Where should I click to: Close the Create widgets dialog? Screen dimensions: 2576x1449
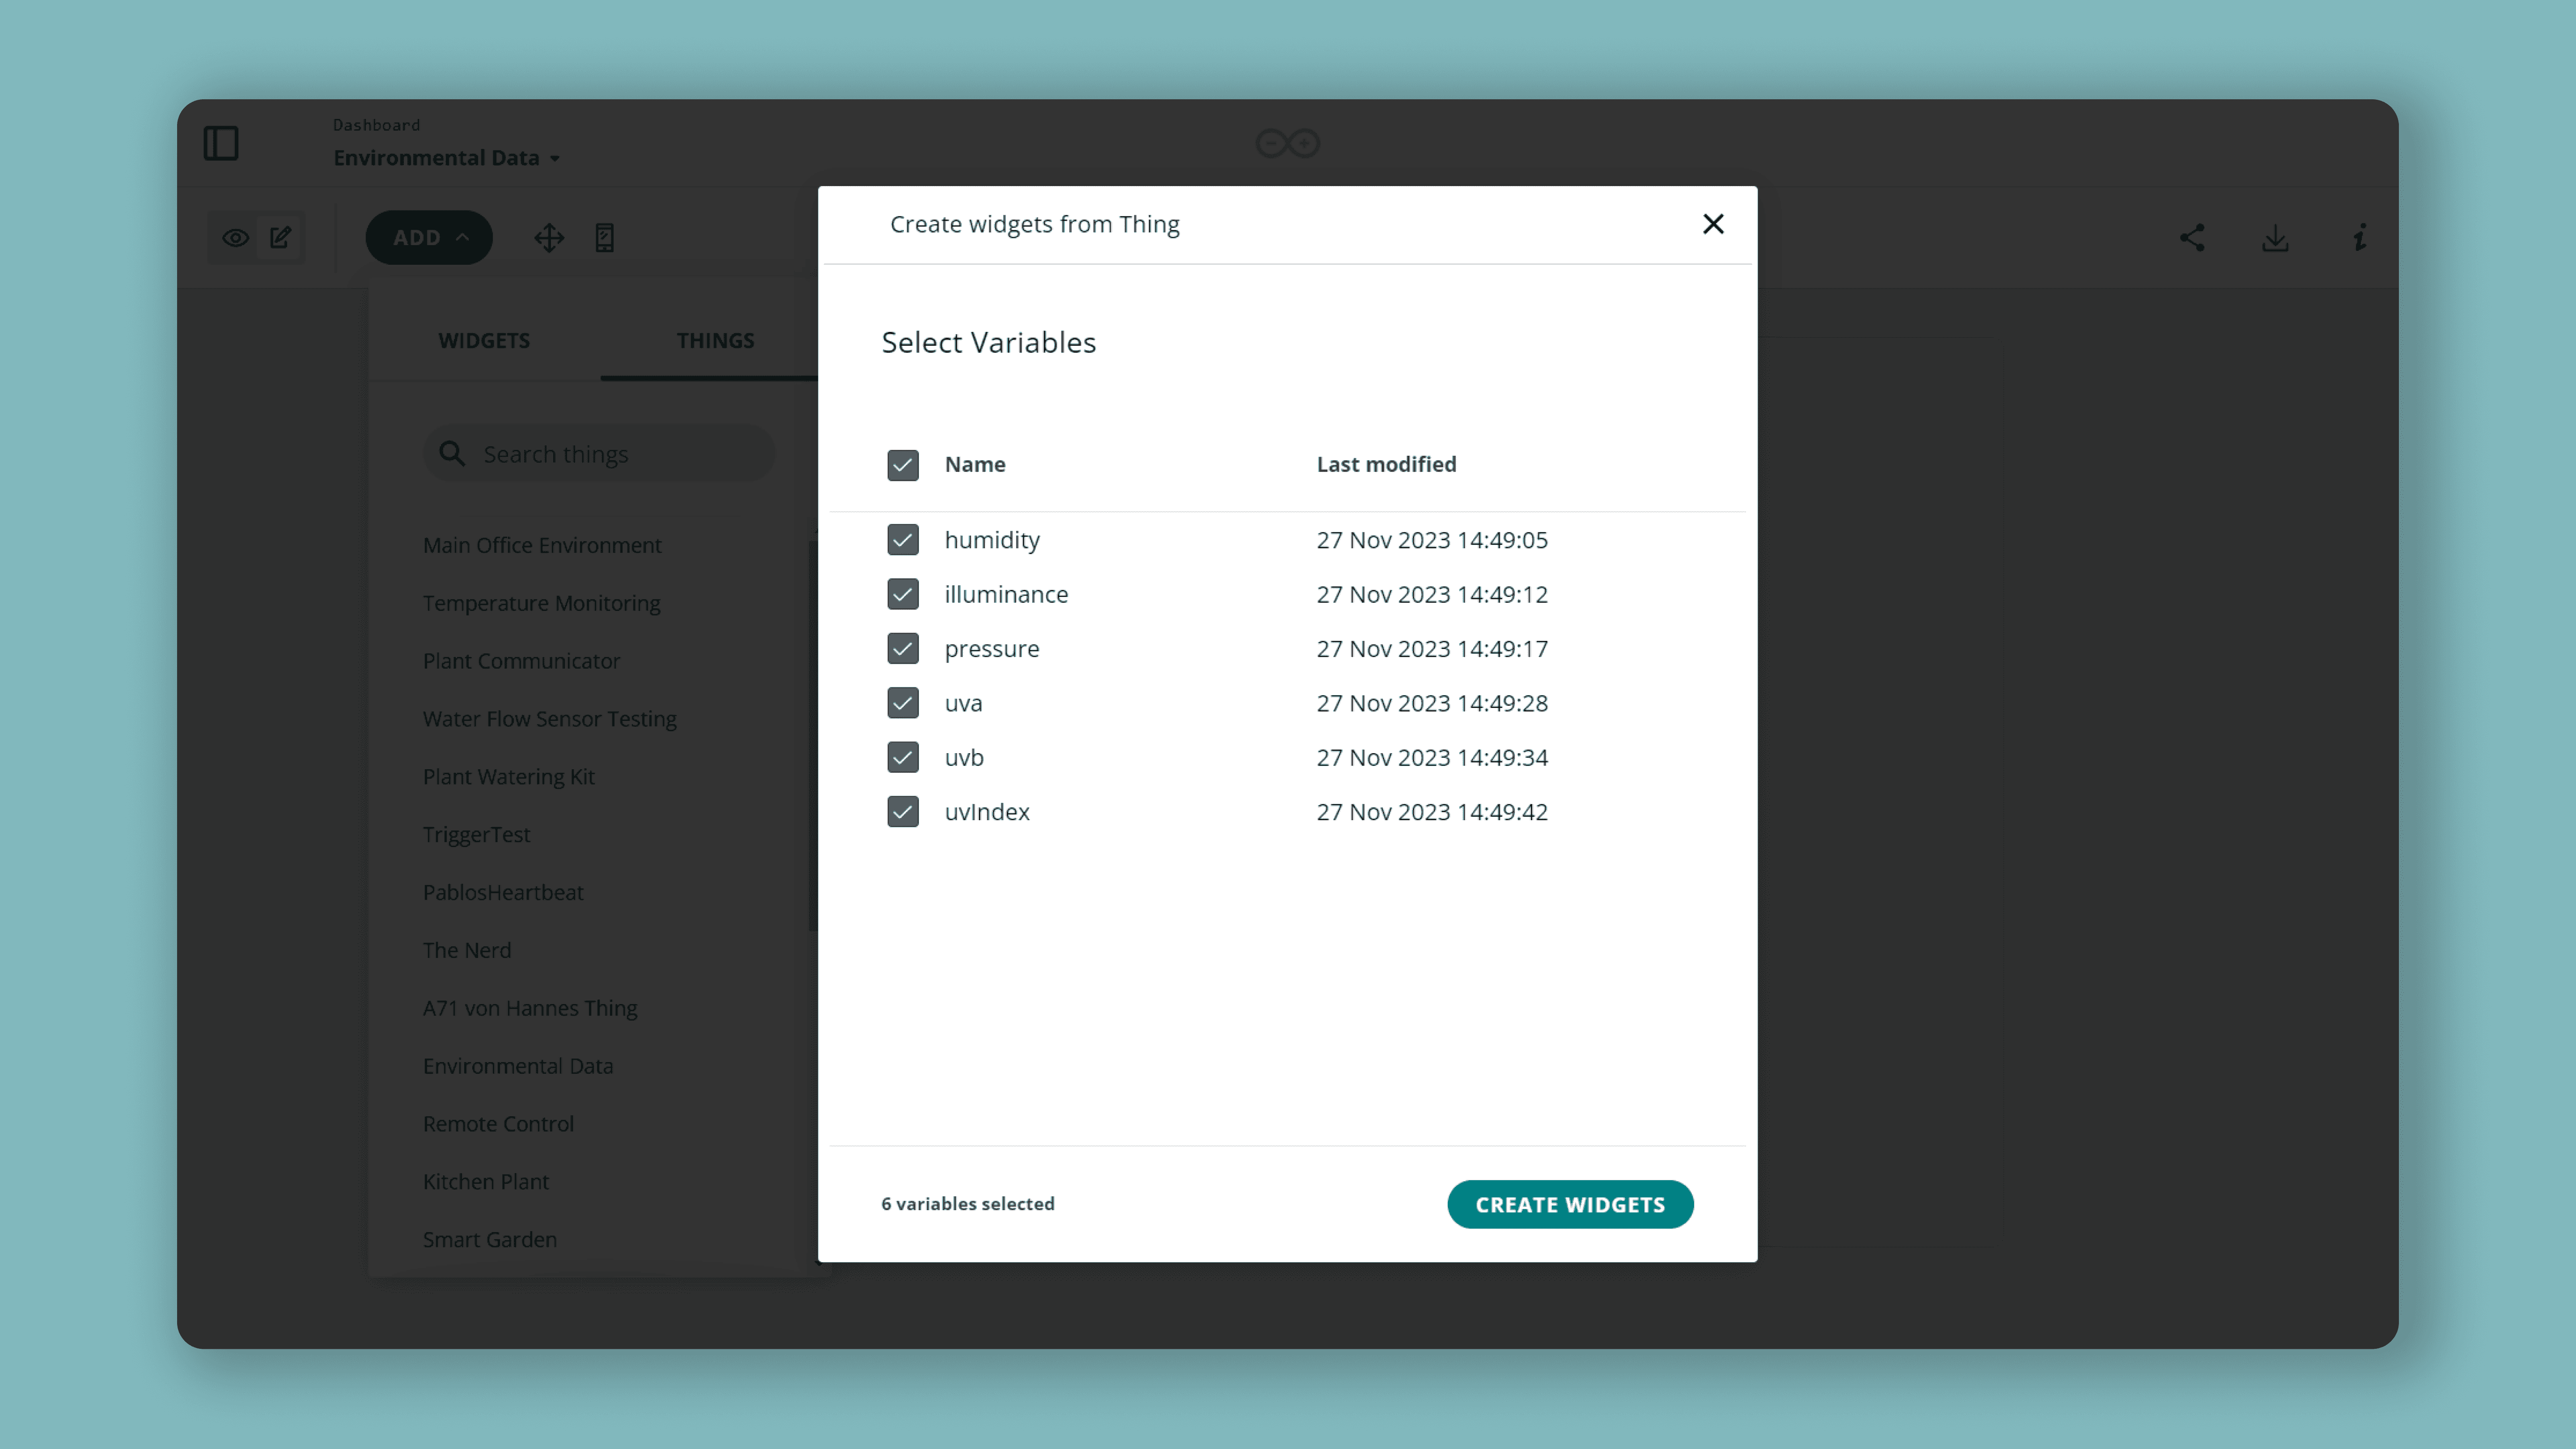(1713, 224)
